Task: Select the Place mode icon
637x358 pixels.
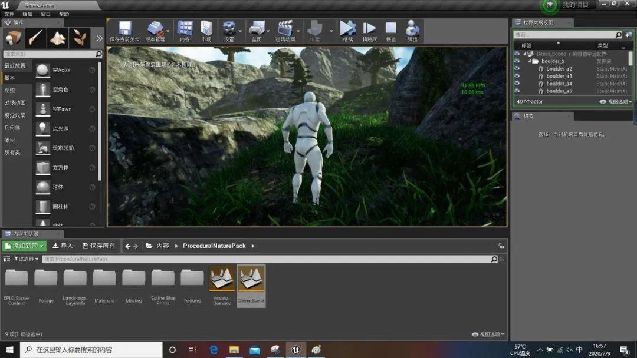Action: [14, 38]
